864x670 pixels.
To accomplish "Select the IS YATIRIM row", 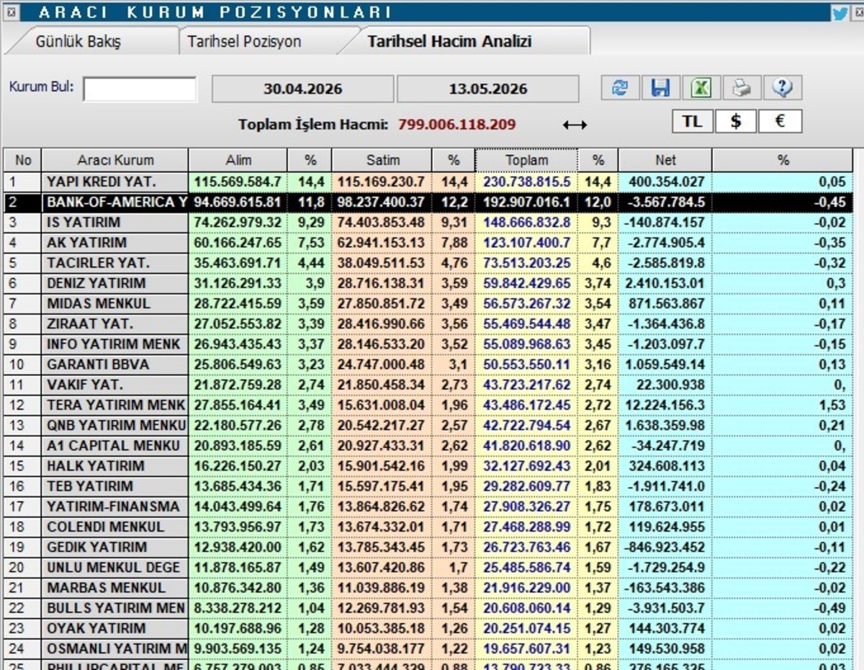I will (x=428, y=223).
